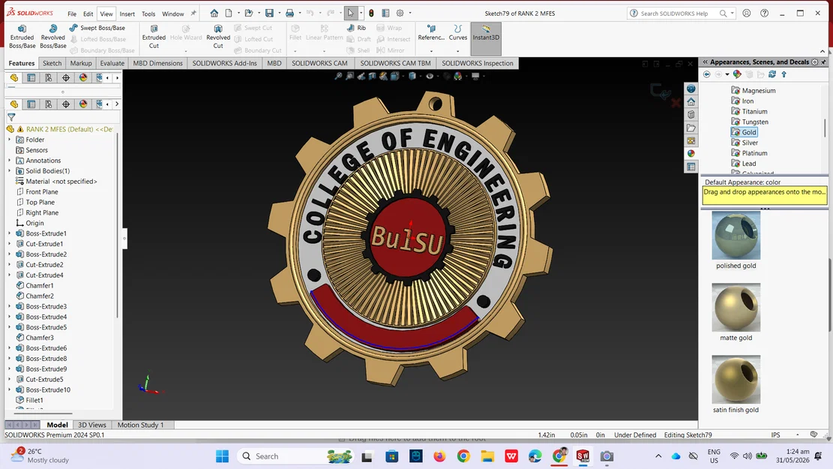Viewport: 833px width, 469px height.
Task: Select the Revolved Cut tool
Action: tap(218, 37)
